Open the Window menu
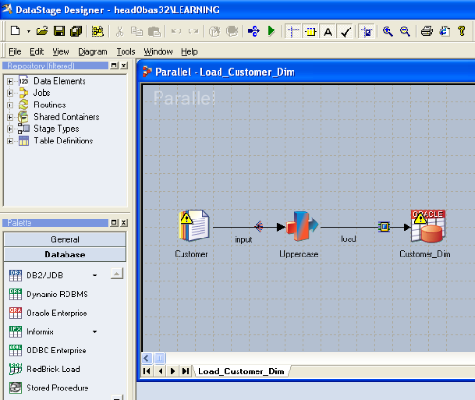475x400 pixels. [x=159, y=51]
